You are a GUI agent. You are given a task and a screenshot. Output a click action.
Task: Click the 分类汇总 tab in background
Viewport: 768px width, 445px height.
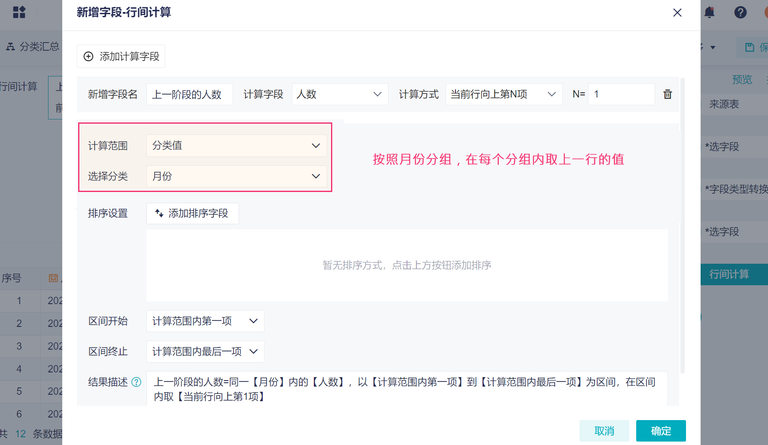click(33, 46)
